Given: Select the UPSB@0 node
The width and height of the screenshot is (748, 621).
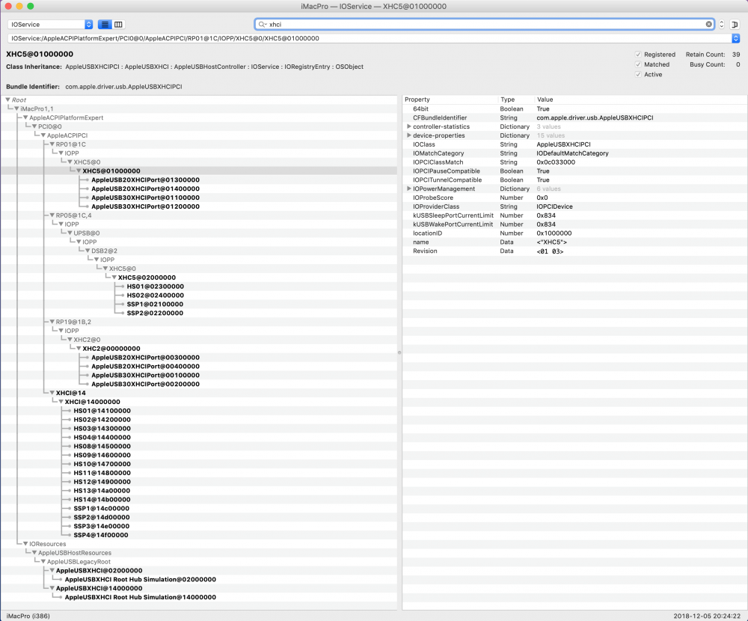Looking at the screenshot, I should coord(86,233).
